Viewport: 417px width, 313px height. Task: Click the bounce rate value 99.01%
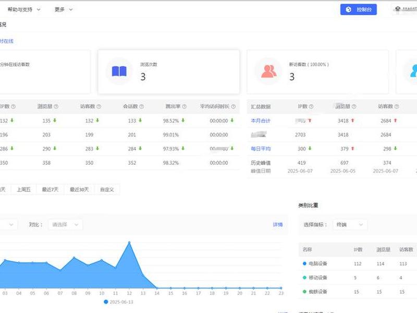coord(171,135)
